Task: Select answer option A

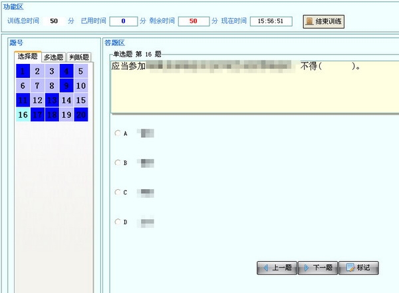Action: point(118,133)
